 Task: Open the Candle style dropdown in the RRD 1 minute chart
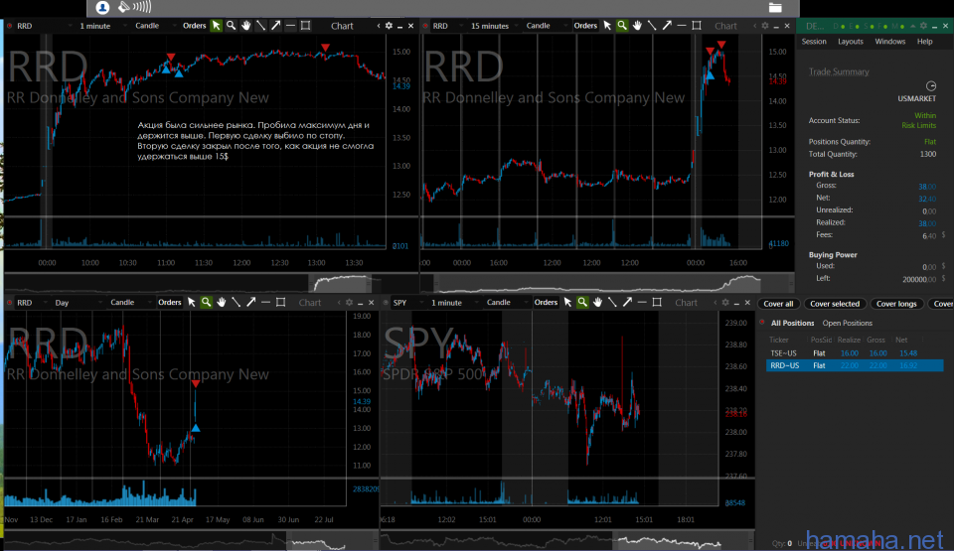click(x=153, y=26)
